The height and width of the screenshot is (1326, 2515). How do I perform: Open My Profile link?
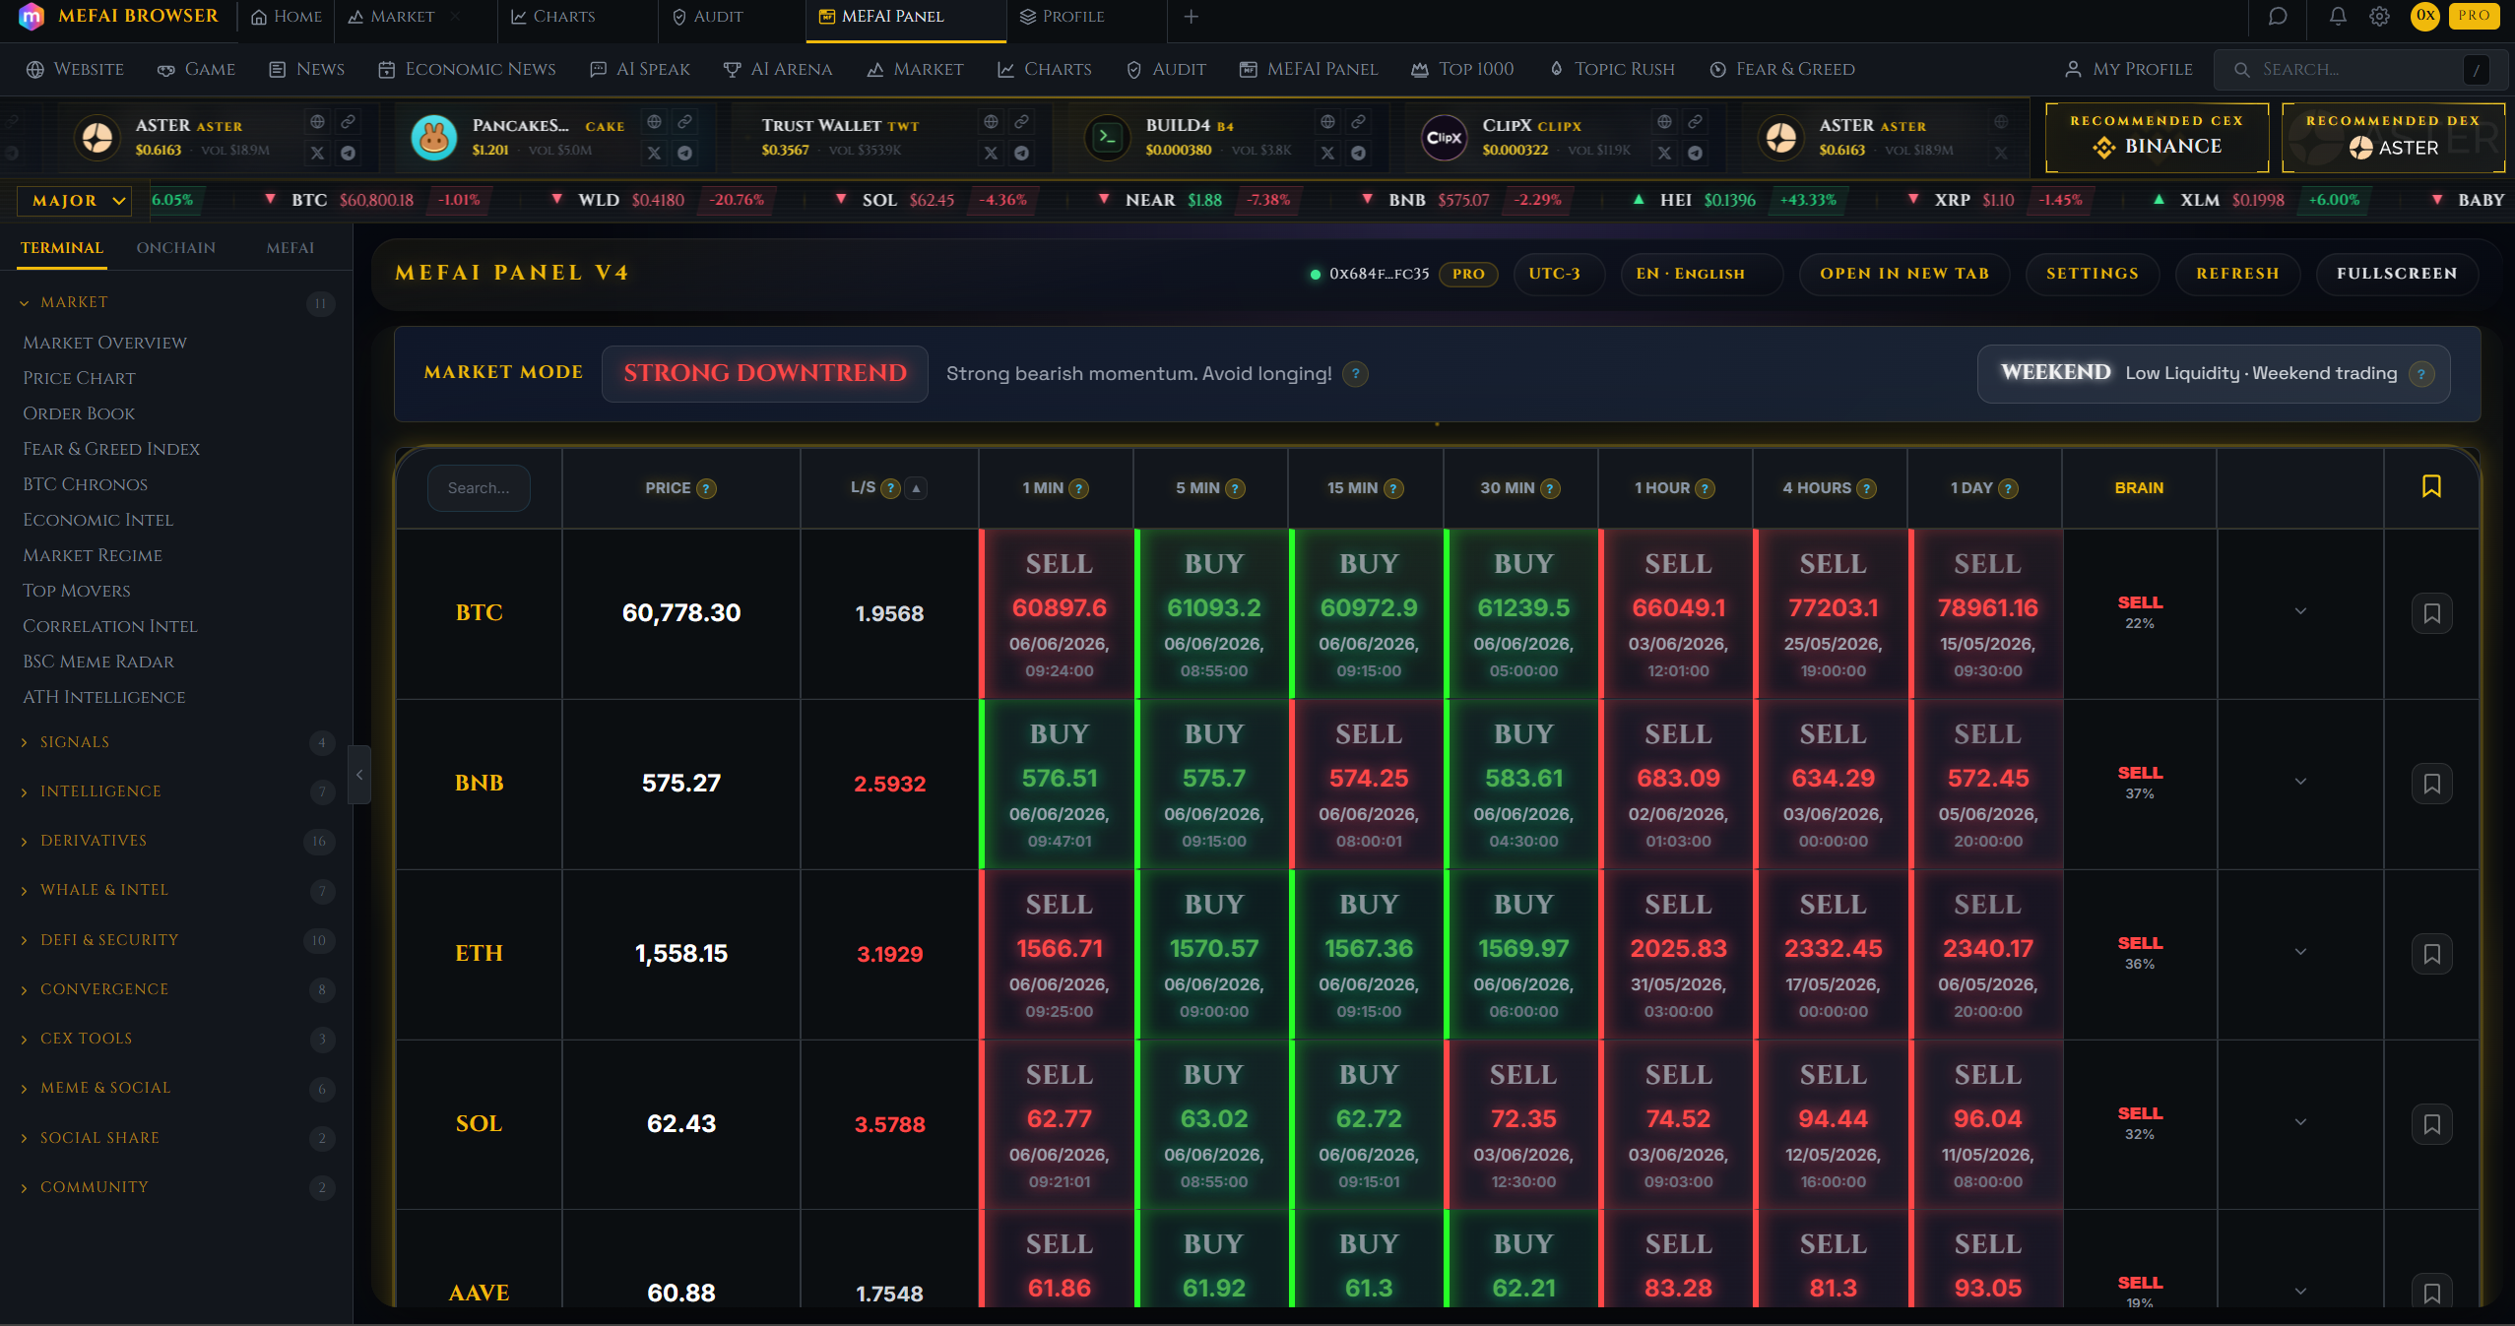tap(2128, 69)
